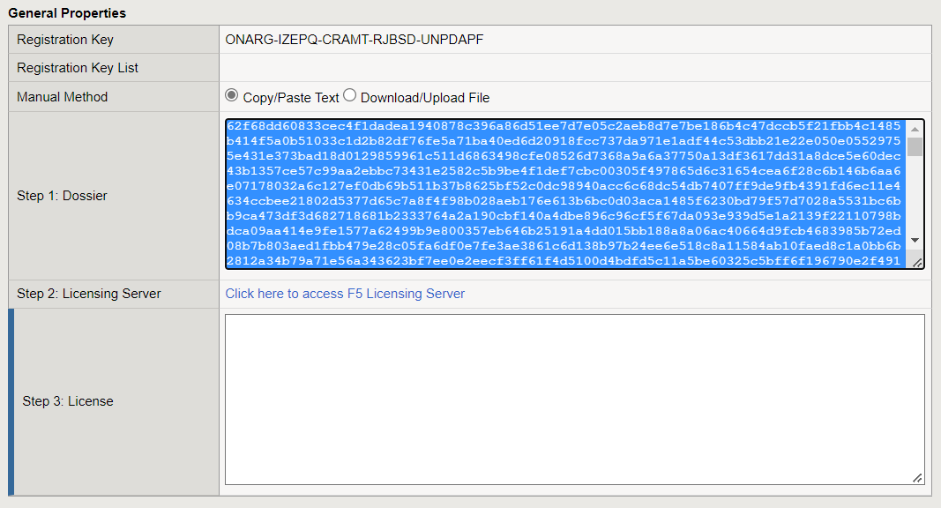Click the Step 2: Licensing Server label
Image resolution: width=941 pixels, height=508 pixels.
click(x=89, y=294)
